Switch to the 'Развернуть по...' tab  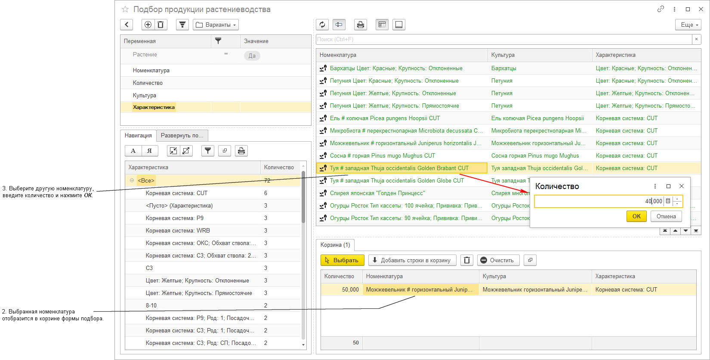[182, 135]
